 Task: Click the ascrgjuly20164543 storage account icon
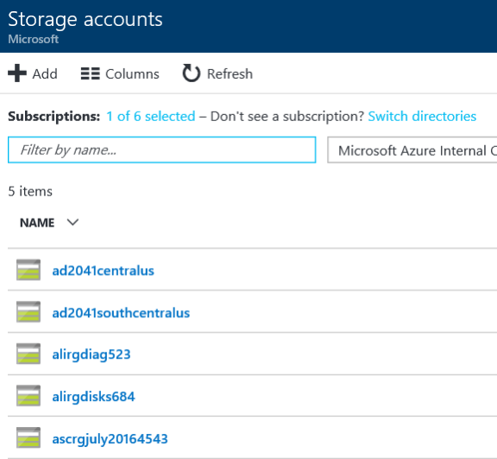(28, 437)
